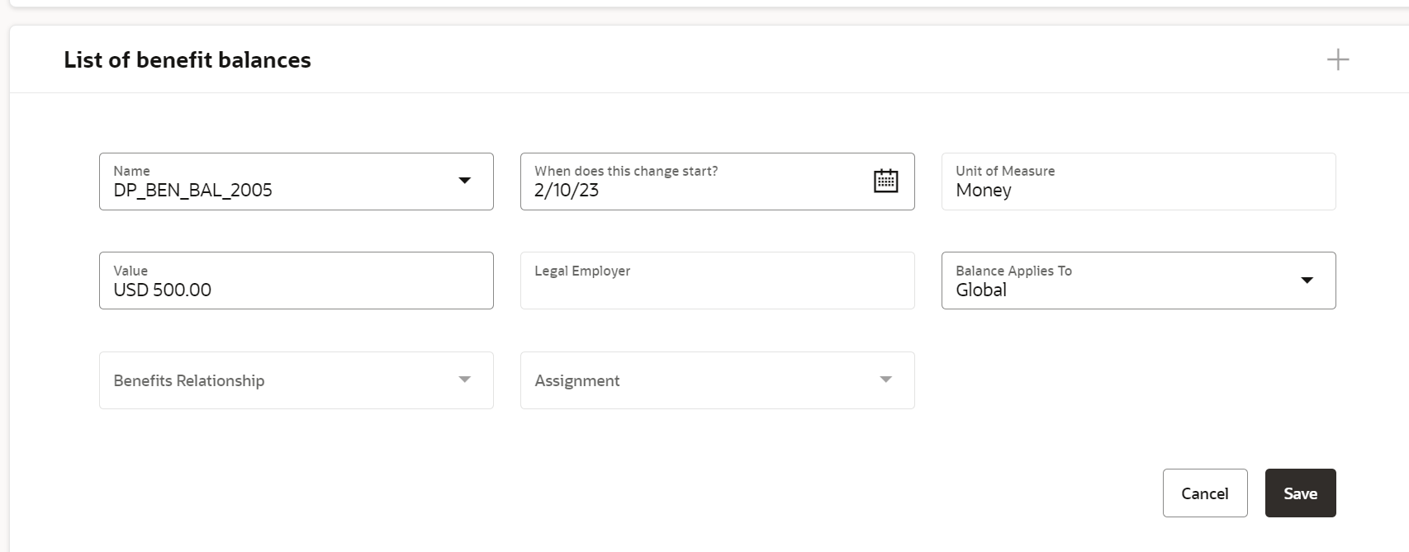Screen dimensions: 1409x552
Task: Open the Assignment dropdown arrow
Action: coord(885,380)
